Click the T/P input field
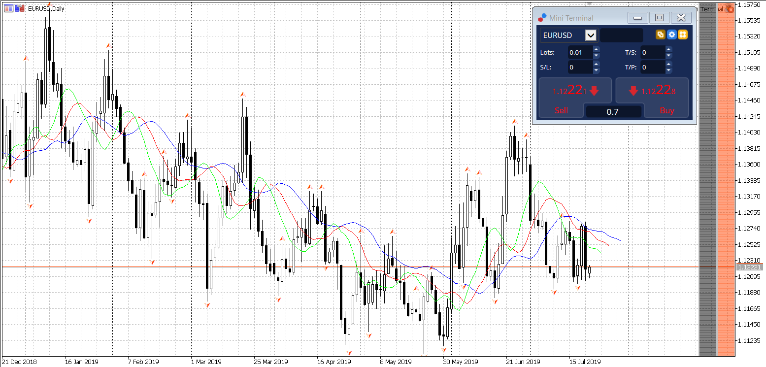Screen dimensions: 766x367 tap(652, 67)
